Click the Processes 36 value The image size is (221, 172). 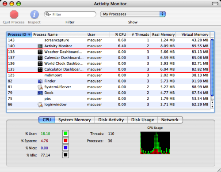pos(110,141)
